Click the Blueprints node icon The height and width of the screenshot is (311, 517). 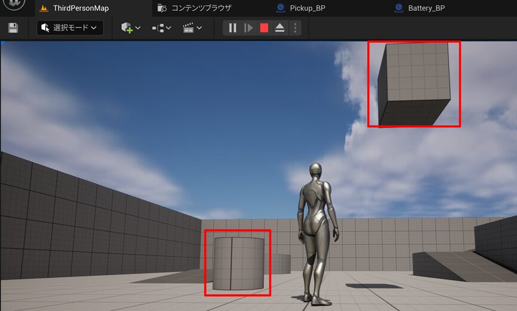coord(158,29)
